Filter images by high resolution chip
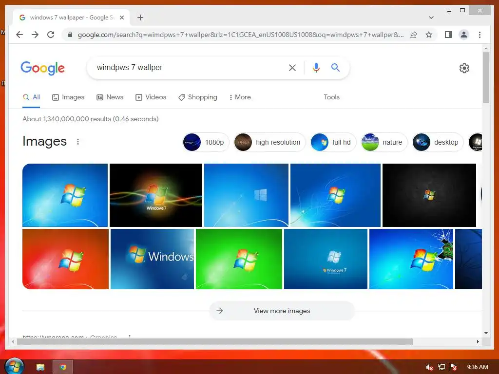Screen dimensions: 499x374 [269, 142]
